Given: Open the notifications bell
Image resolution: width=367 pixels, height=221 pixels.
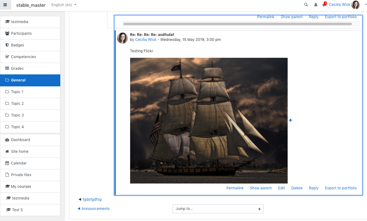Looking at the screenshot, I should pyautogui.click(x=316, y=5).
